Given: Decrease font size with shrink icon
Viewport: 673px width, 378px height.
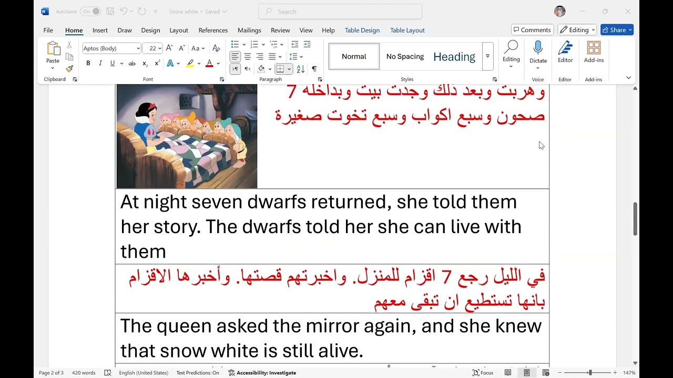Looking at the screenshot, I should click(x=182, y=48).
